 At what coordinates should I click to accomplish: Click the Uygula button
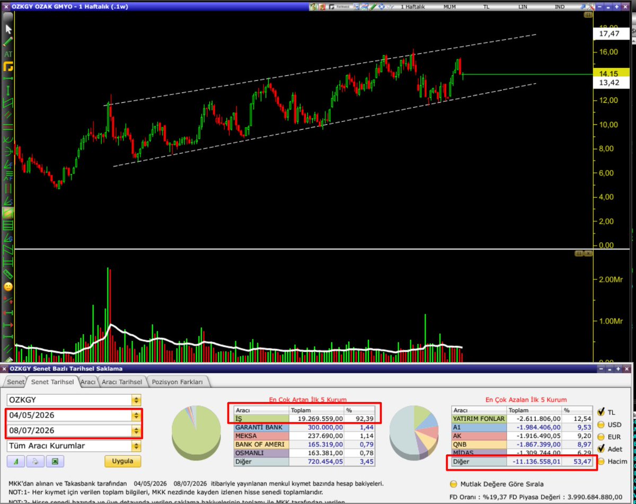pos(122,461)
